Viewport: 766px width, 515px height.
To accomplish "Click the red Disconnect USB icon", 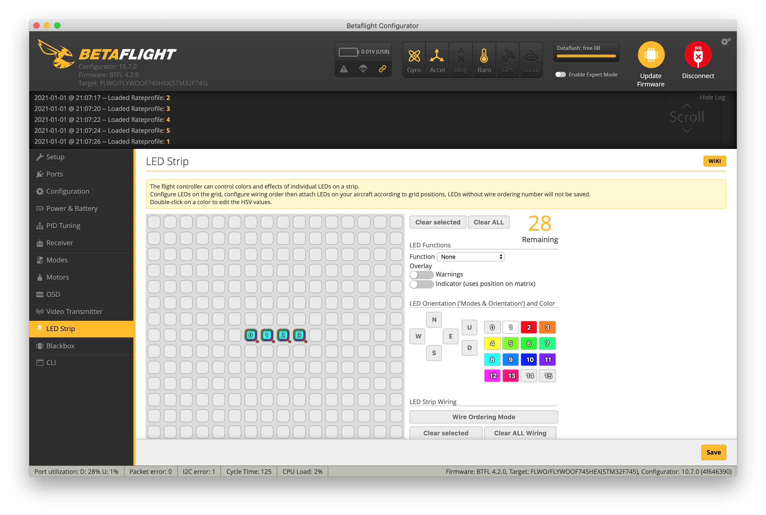I will pos(698,55).
